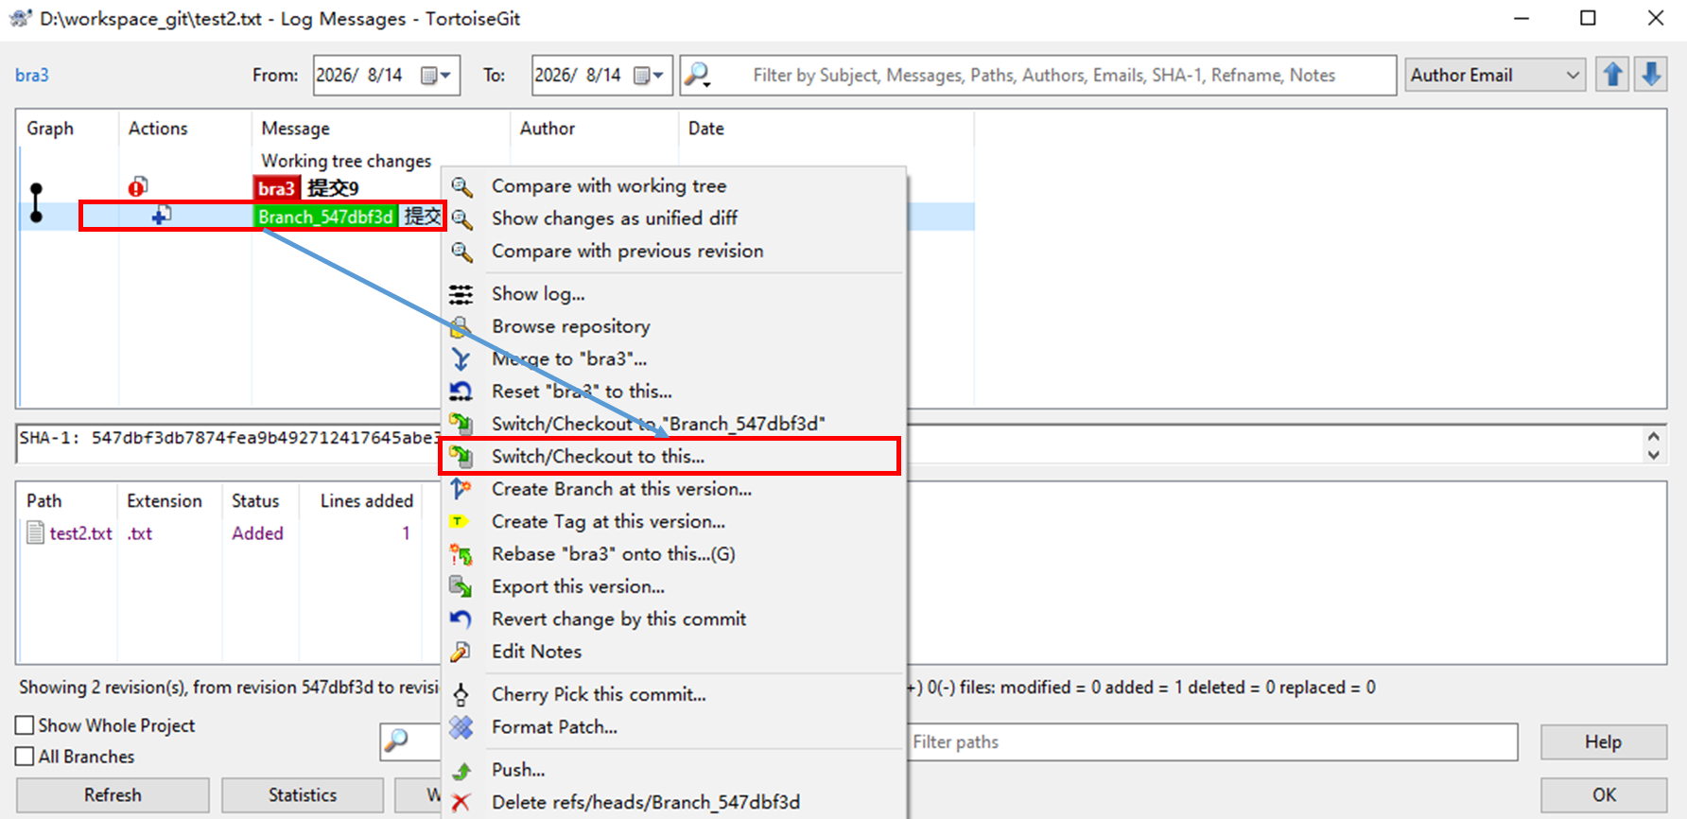Click the Browse repository icon
1687x819 pixels.
coord(461,327)
